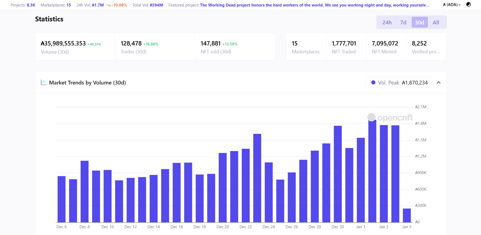Click the Dec 8 bar in chart
481x235 pixels.
pyautogui.click(x=84, y=192)
